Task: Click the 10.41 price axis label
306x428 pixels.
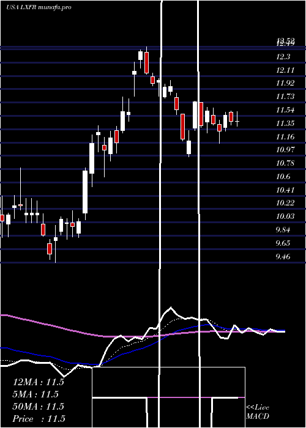Action: [x=285, y=190]
